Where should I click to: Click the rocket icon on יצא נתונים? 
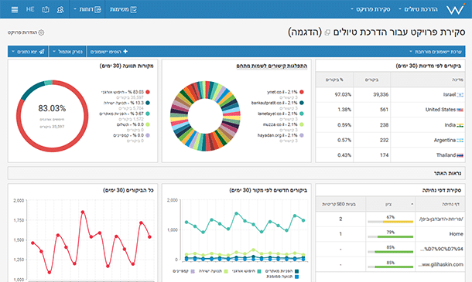[x=42, y=52]
